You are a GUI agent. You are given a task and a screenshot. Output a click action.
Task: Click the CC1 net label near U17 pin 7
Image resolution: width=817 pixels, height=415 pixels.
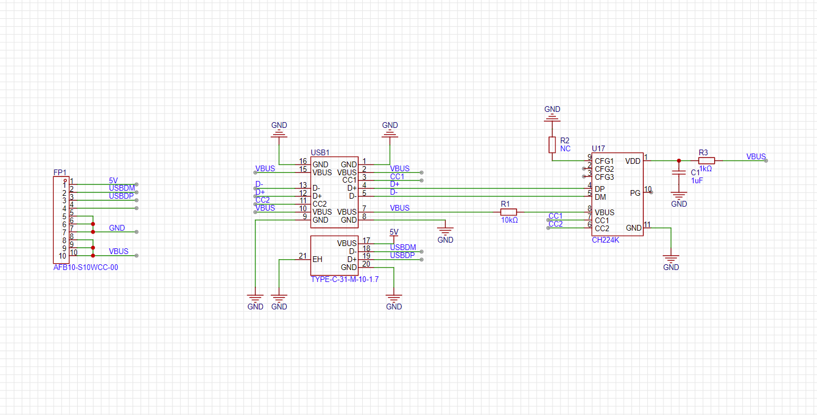click(x=555, y=216)
